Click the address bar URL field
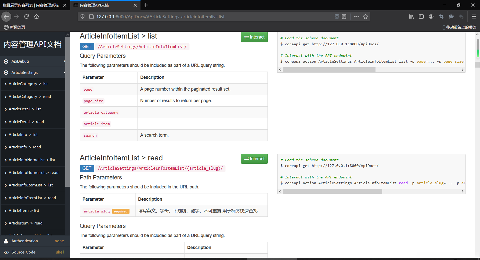 click(200, 17)
